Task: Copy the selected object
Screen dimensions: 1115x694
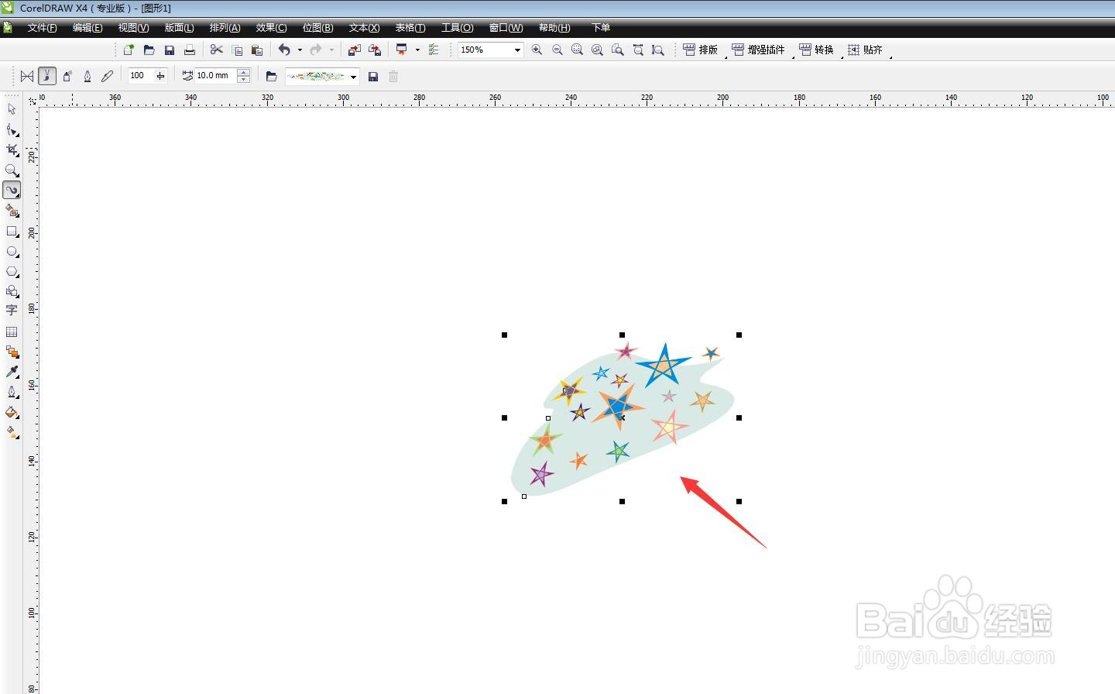Action: point(237,50)
